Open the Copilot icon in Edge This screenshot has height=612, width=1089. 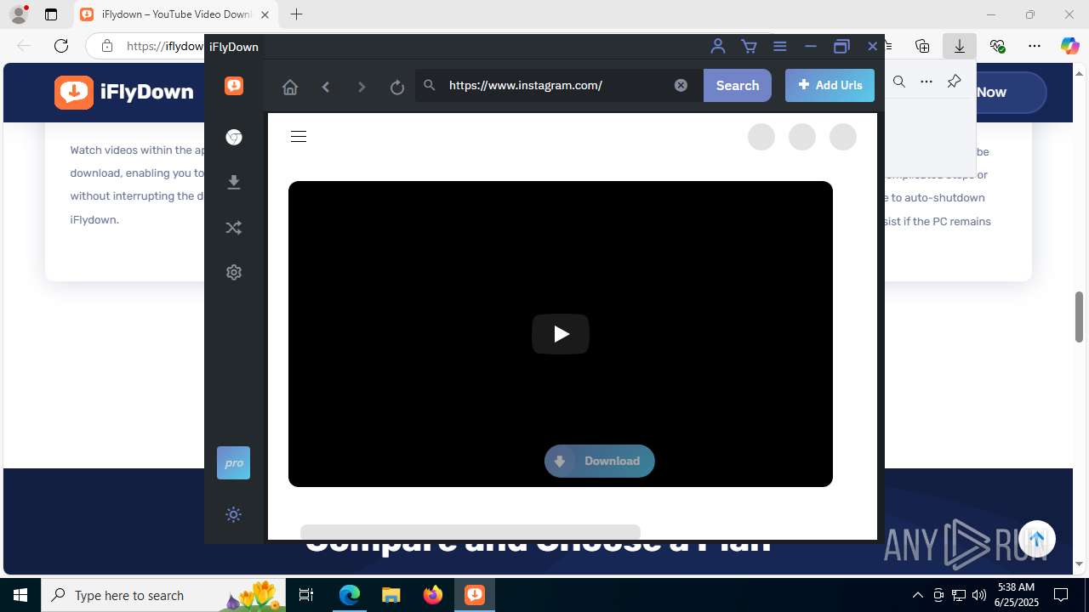pyautogui.click(x=1069, y=46)
